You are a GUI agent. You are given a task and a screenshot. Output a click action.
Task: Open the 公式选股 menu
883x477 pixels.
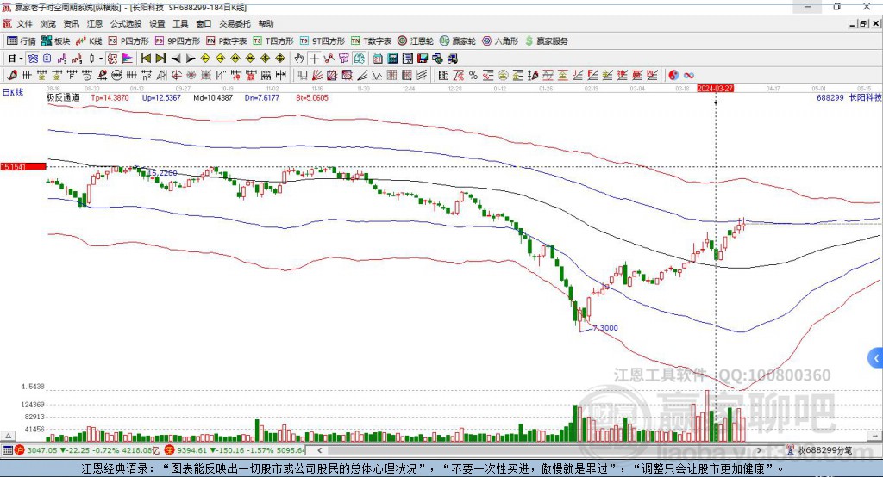click(x=126, y=23)
